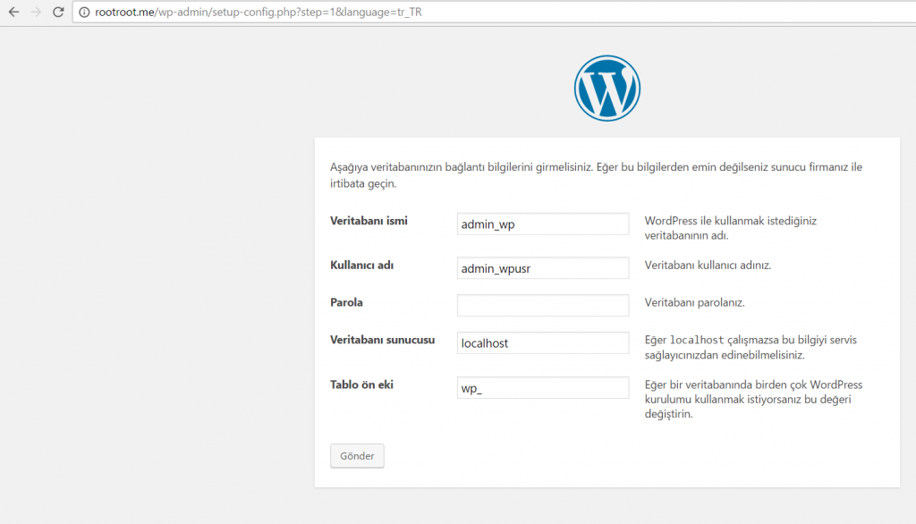Click into the empty Parola field

click(543, 305)
